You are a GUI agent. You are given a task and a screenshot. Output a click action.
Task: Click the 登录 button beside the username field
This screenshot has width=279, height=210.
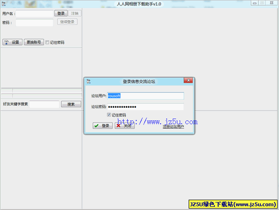point(61,13)
